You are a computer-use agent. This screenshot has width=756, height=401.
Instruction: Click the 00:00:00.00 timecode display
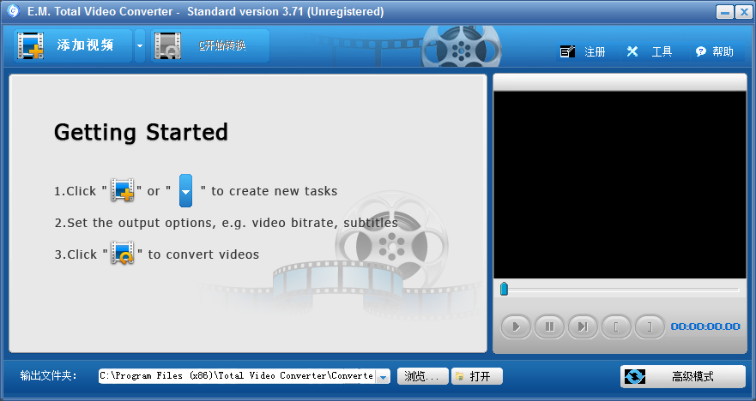tap(705, 326)
